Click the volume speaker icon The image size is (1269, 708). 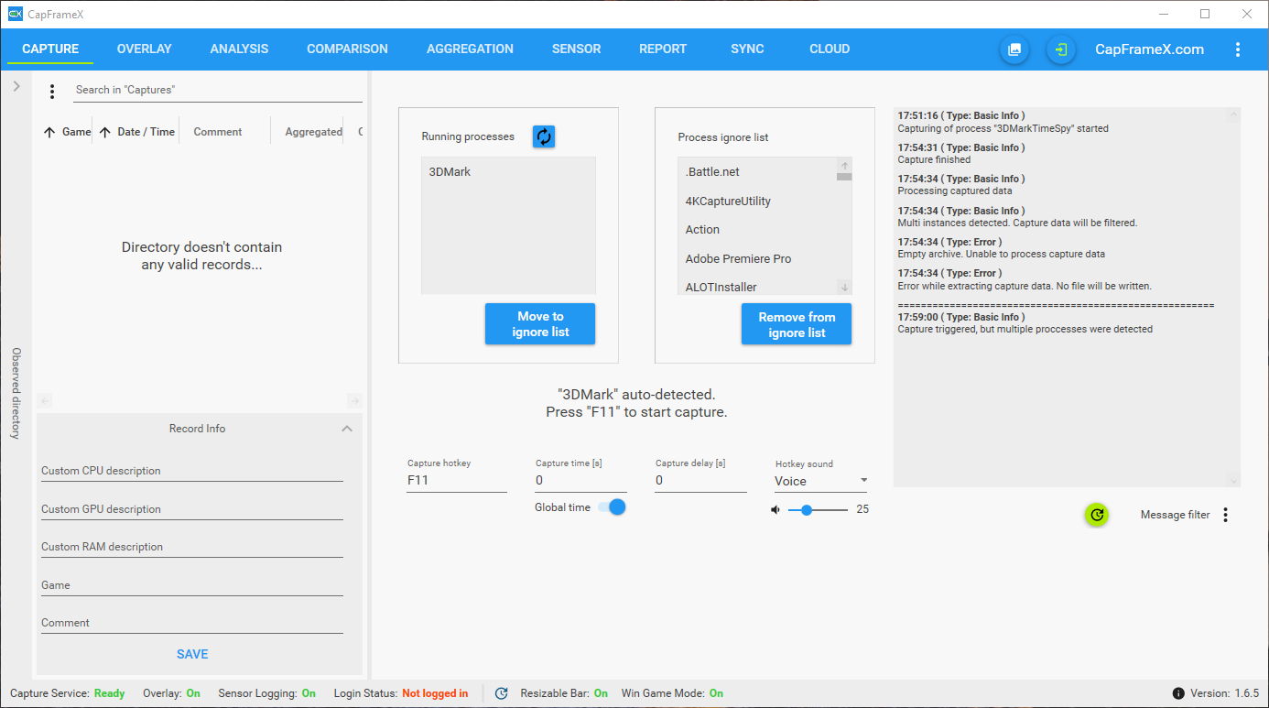click(776, 509)
